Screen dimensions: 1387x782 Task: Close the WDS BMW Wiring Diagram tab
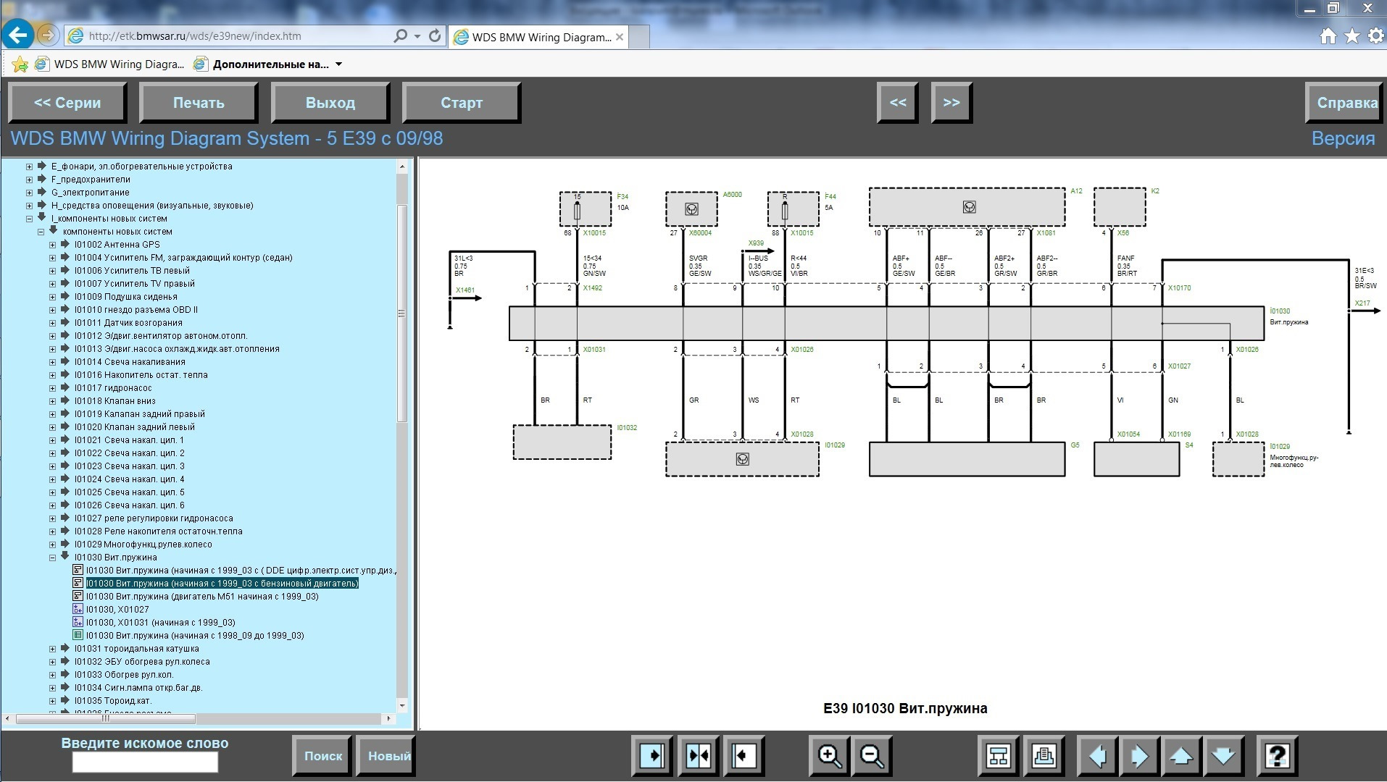click(x=620, y=37)
